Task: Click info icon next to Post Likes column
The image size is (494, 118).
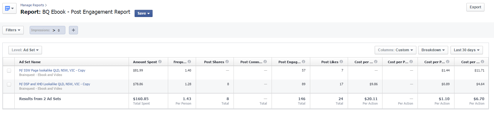Action: click(x=341, y=62)
